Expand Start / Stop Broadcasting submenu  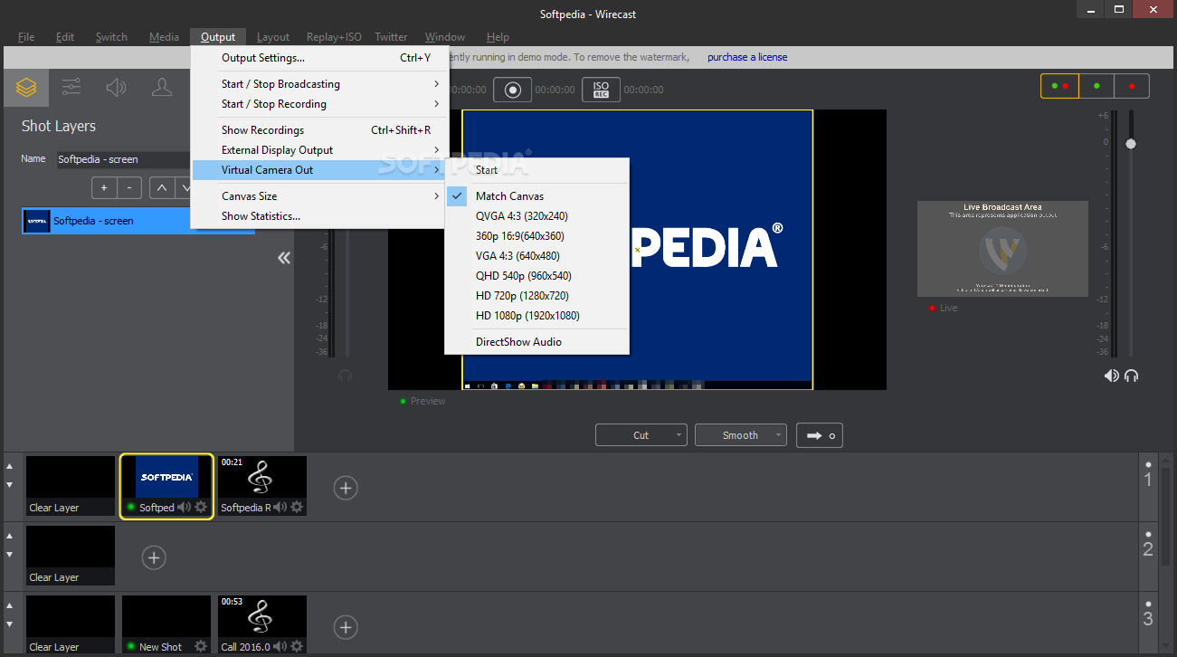(x=319, y=83)
